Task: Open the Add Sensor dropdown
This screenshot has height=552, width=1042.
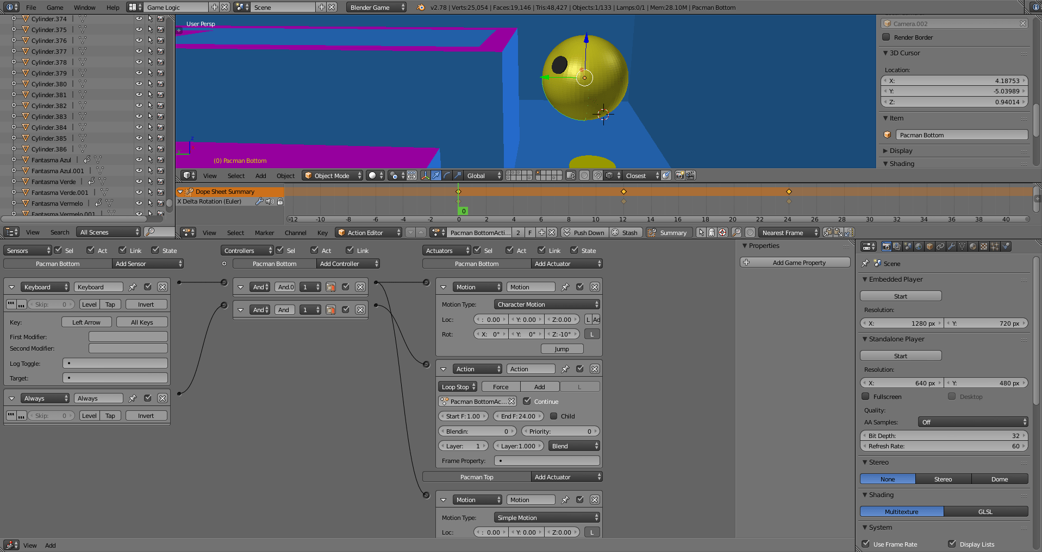Action: coord(148,264)
